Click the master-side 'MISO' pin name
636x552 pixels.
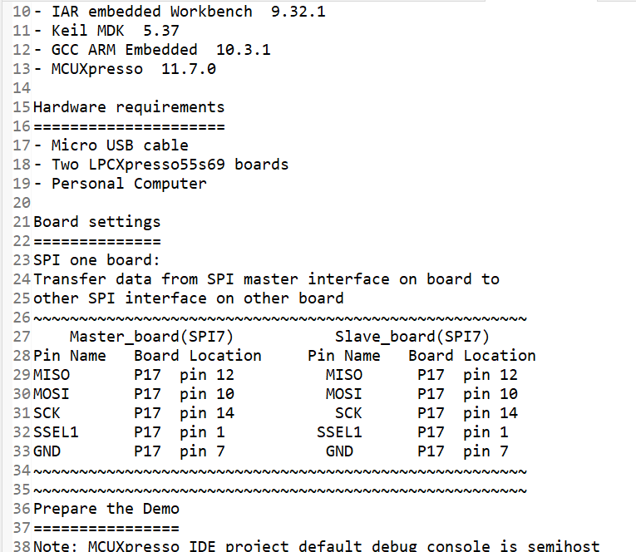[x=52, y=375]
